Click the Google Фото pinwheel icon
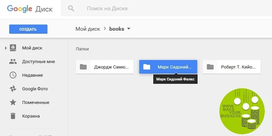272x136 pixels. pyautogui.click(x=13, y=89)
